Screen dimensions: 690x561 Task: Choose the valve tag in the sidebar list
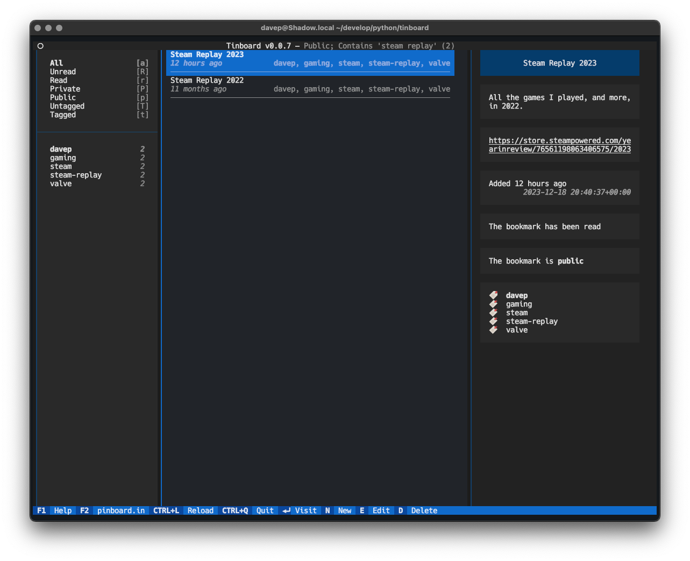(x=61, y=183)
